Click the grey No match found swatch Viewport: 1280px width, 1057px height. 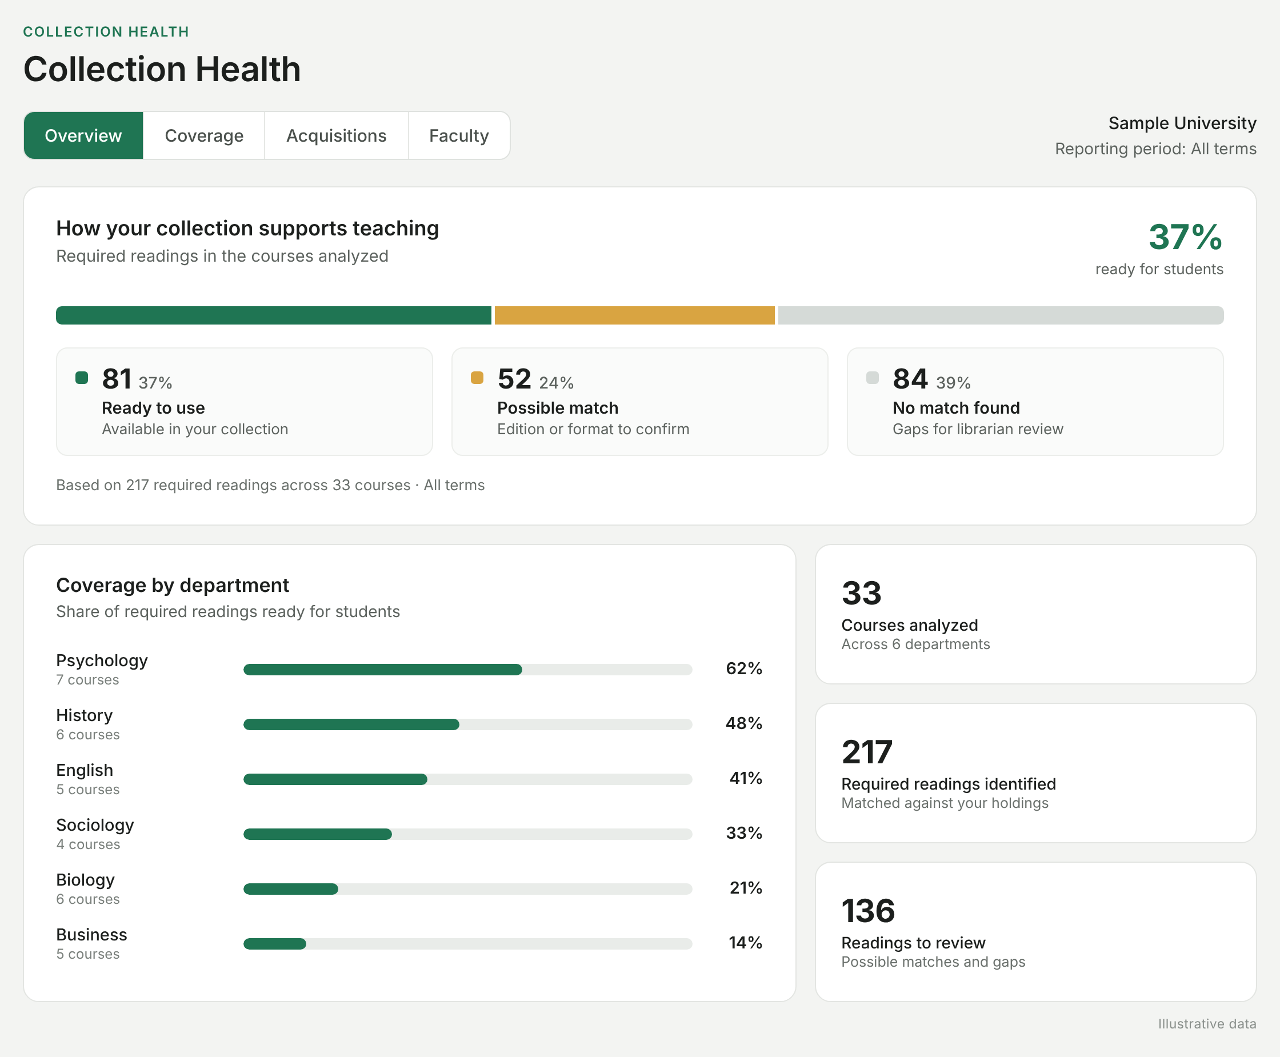(x=873, y=378)
